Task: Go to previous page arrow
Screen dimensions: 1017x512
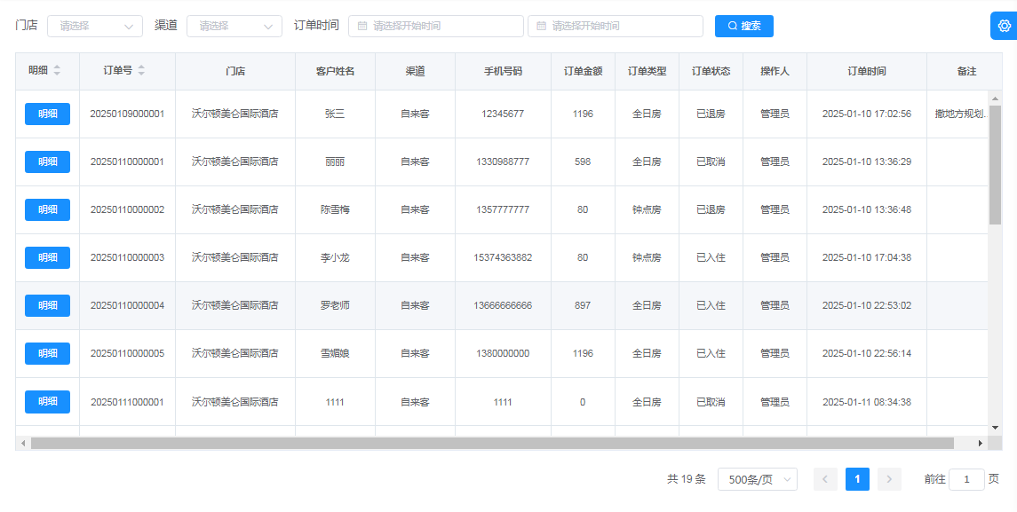Action: (x=825, y=479)
